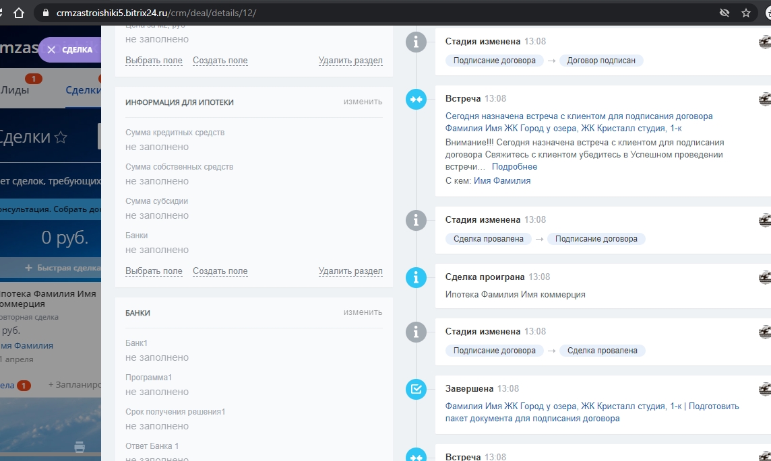Switch to the Сделки tab
The width and height of the screenshot is (771, 461).
[x=83, y=90]
